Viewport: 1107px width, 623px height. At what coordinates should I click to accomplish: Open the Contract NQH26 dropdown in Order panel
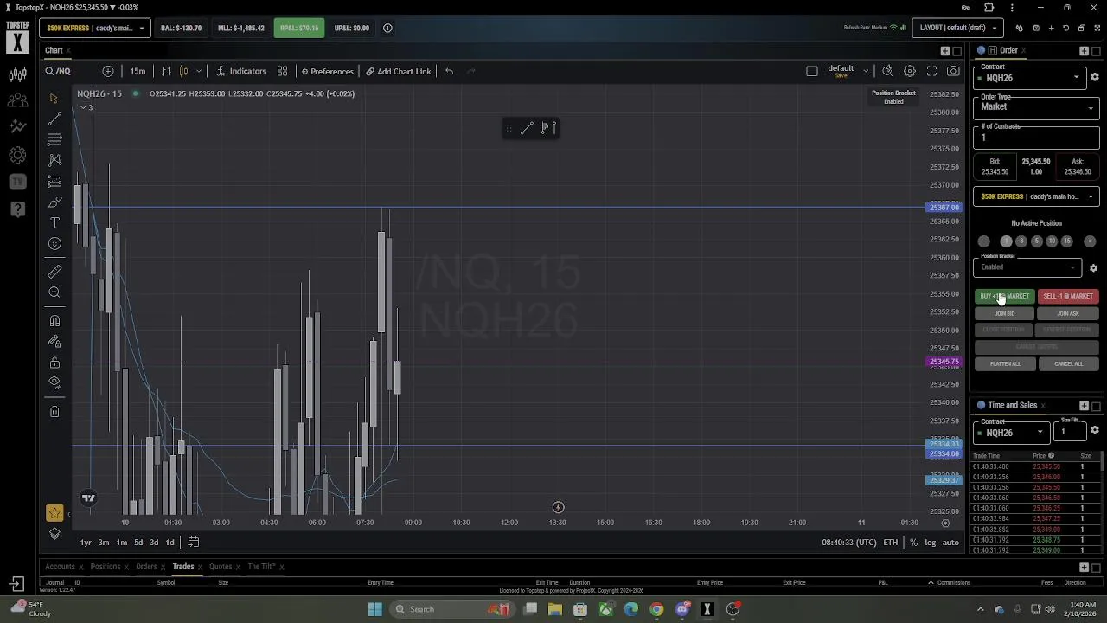click(1030, 78)
